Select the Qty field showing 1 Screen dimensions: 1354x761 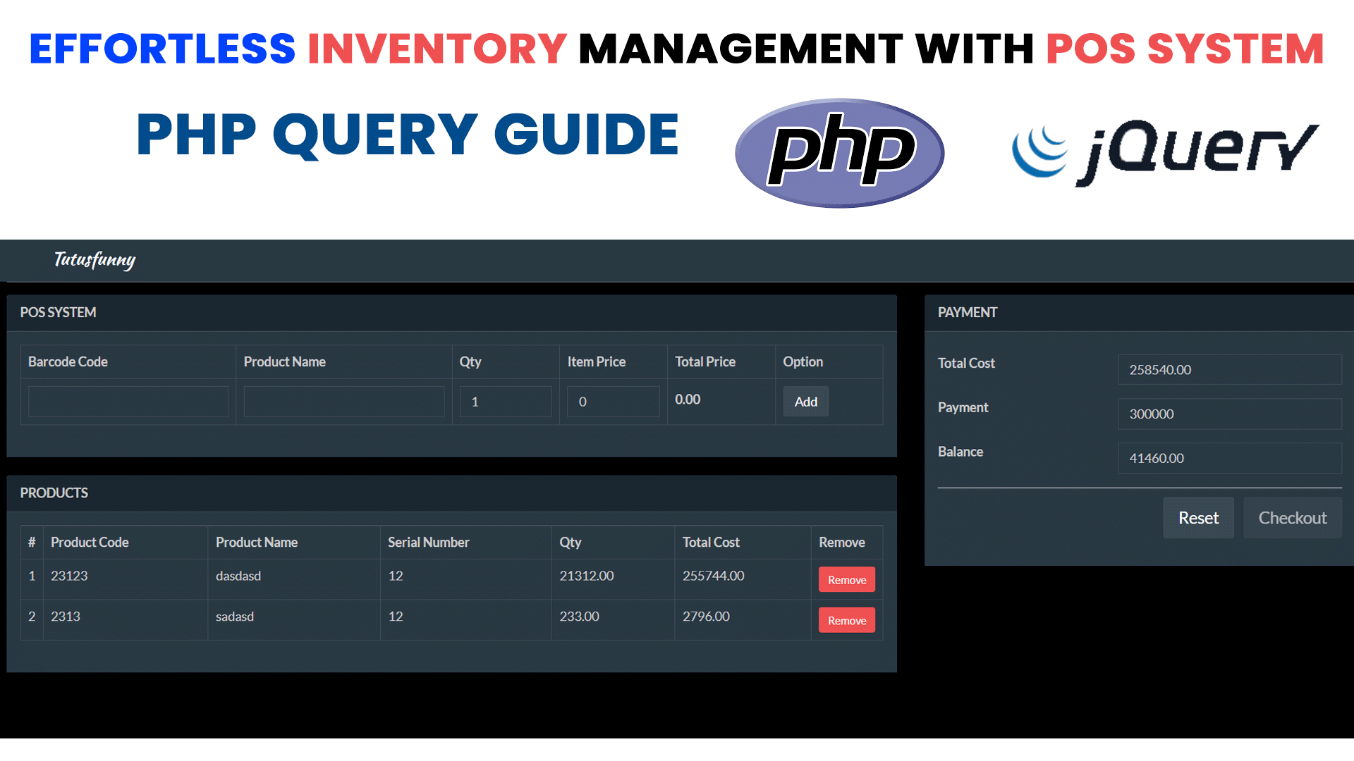coord(505,401)
